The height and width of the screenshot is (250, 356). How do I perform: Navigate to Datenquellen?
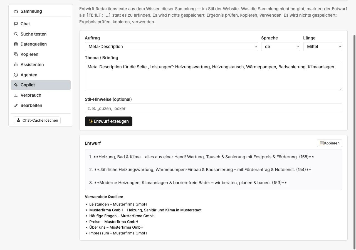click(41, 44)
